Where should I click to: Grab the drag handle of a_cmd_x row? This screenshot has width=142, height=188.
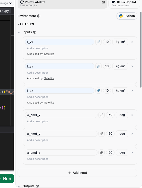pyautogui.click(x=20, y=114)
